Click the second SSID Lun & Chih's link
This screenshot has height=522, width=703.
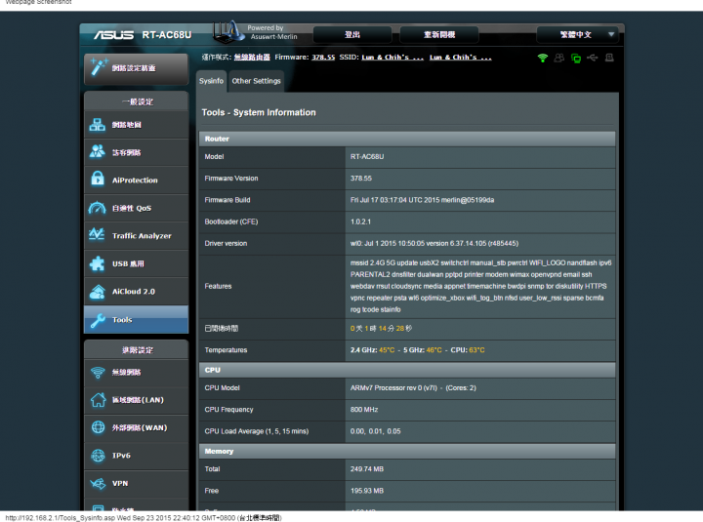point(461,58)
